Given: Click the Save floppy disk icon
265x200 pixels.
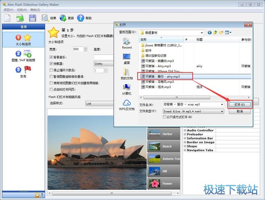Looking at the screenshot, I should [x=33, y=18].
